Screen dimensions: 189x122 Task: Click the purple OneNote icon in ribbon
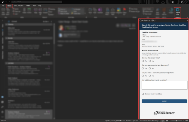[x=100, y=10]
